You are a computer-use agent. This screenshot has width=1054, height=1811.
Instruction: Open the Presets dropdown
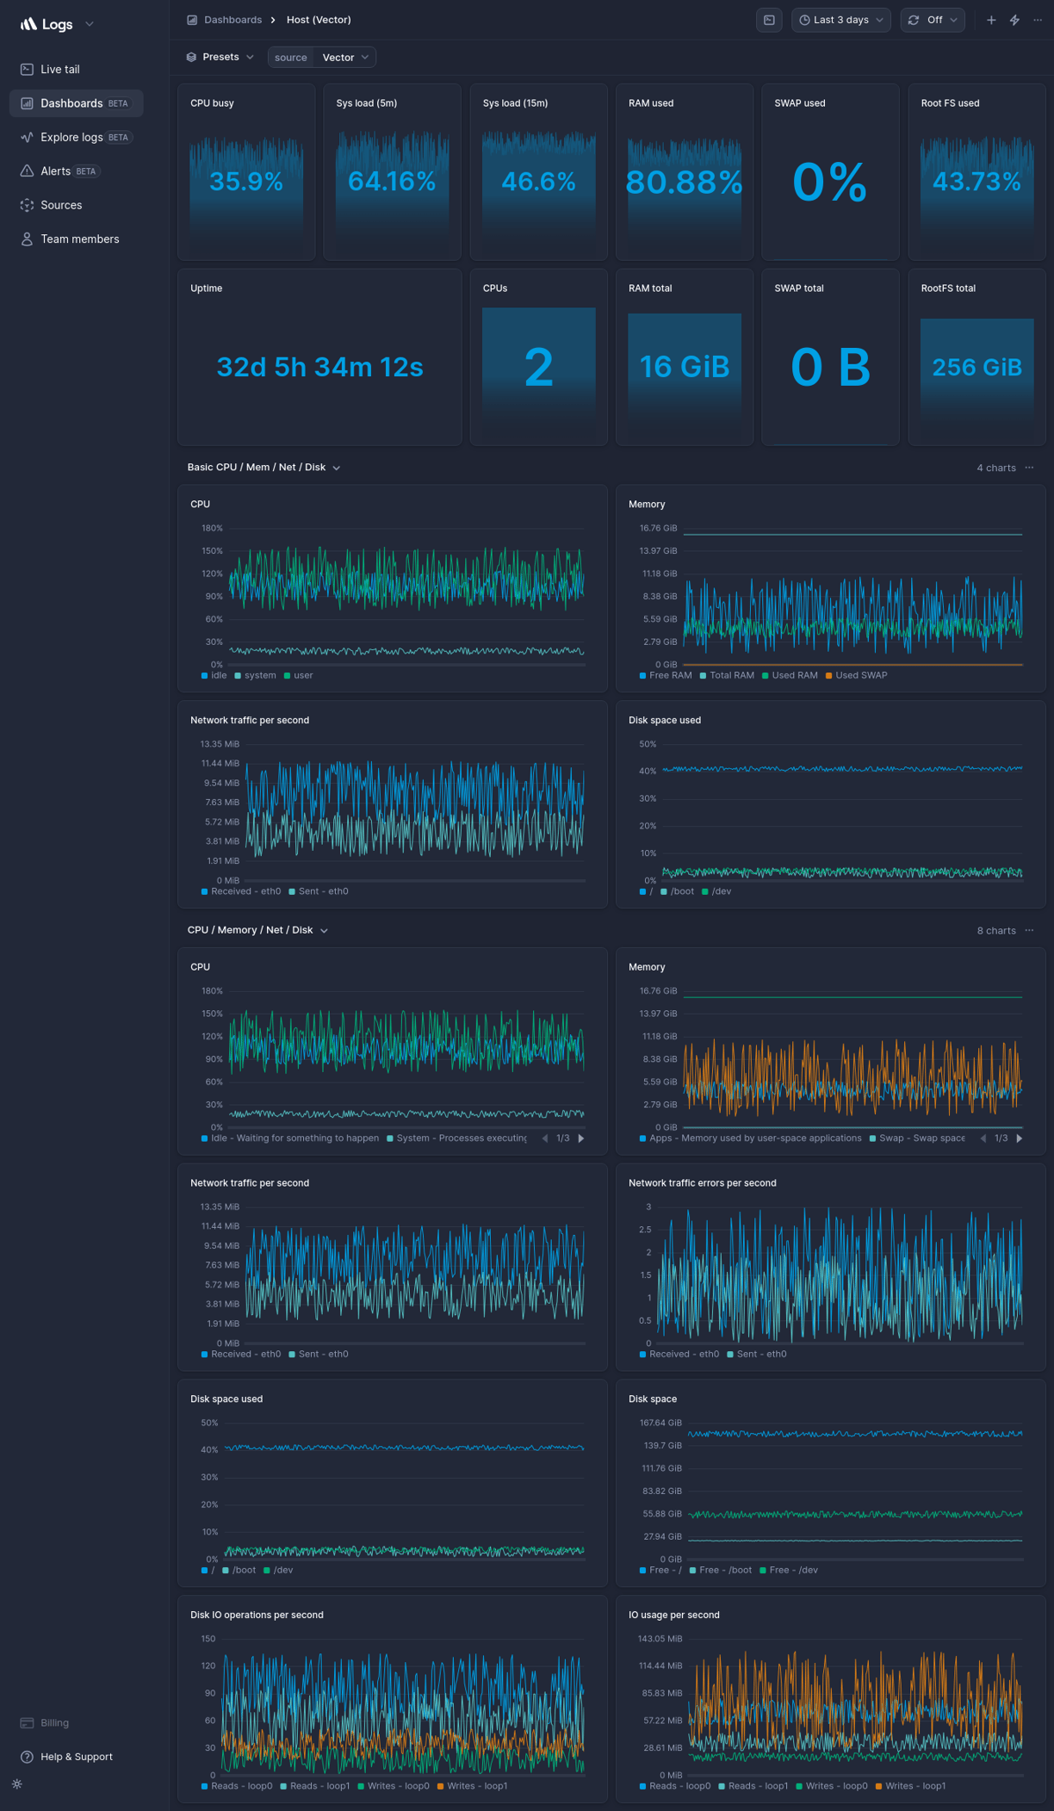click(x=220, y=57)
